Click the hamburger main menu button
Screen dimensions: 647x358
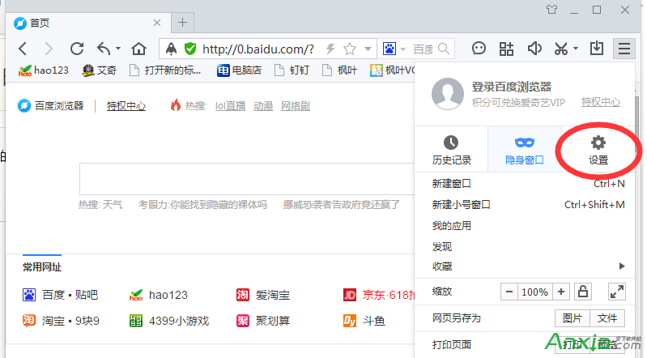pos(624,49)
